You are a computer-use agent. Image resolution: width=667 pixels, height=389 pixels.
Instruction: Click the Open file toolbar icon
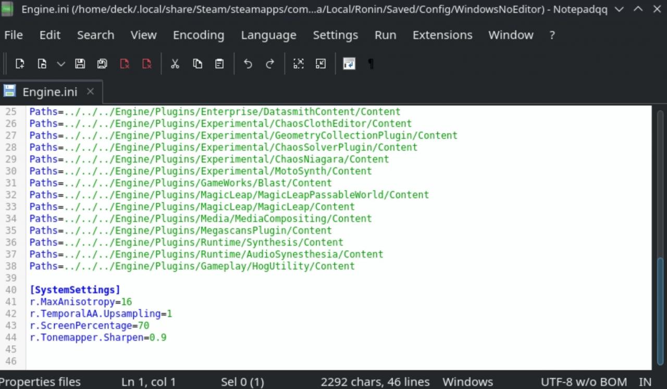[42, 64]
